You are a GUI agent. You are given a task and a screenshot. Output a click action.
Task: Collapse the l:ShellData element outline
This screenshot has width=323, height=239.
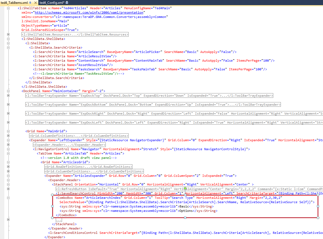[x=8, y=43]
